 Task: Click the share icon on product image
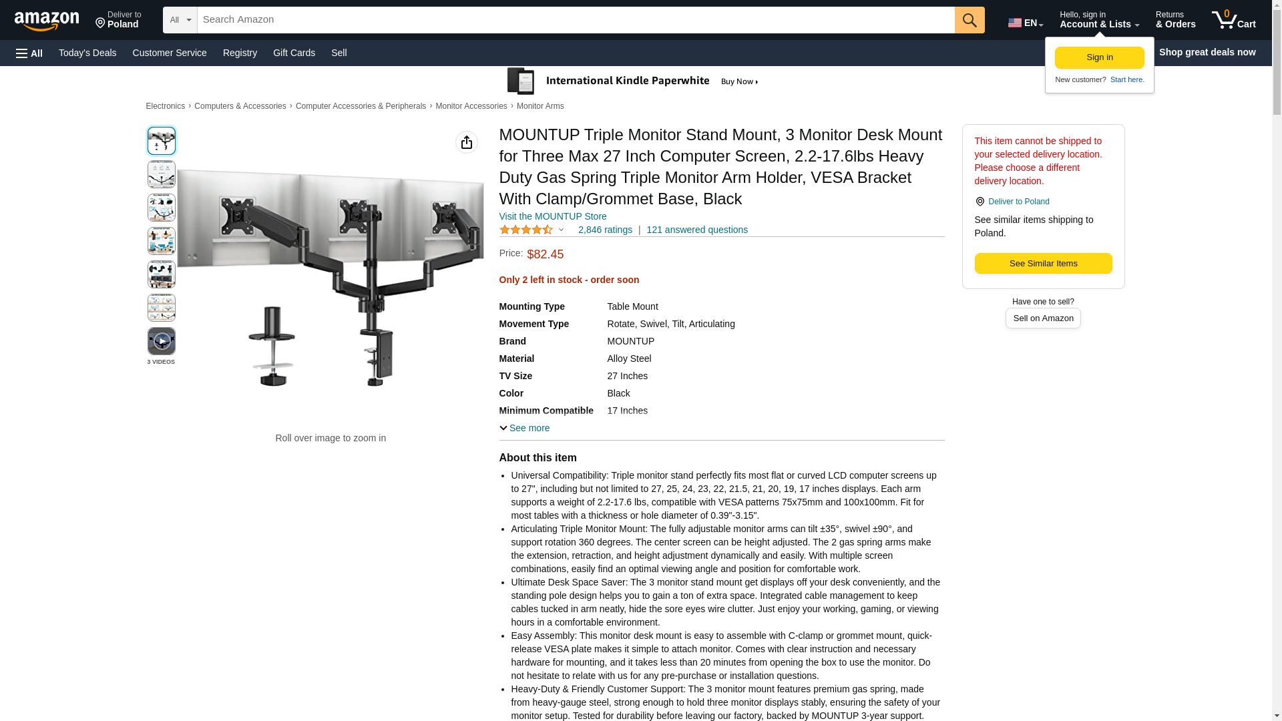coord(467,142)
